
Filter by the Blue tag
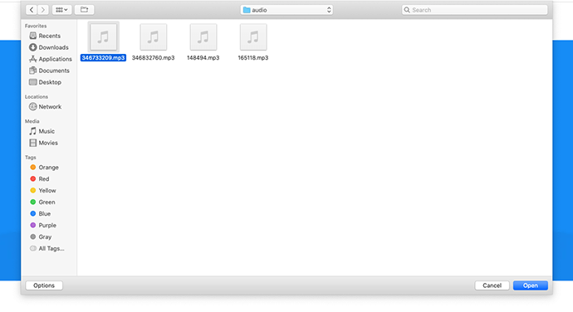(44, 214)
